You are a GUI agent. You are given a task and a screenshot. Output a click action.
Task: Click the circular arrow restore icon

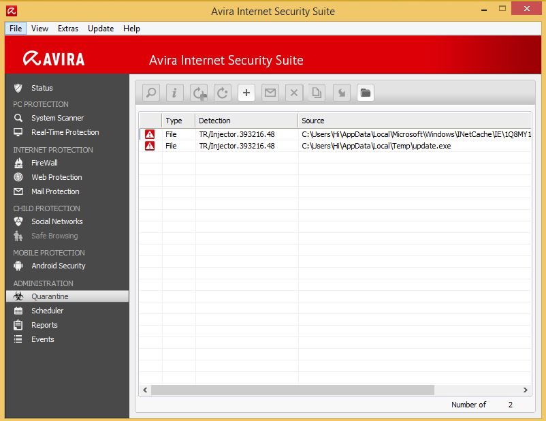223,93
